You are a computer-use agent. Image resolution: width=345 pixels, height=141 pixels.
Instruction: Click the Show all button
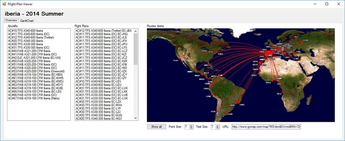[157, 127]
